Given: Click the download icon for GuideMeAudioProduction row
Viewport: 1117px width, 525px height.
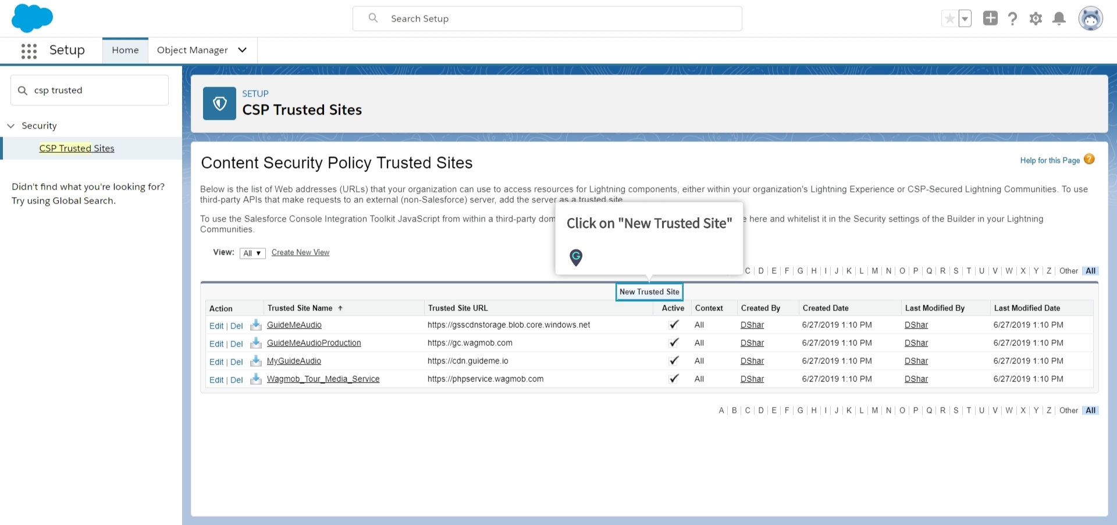Looking at the screenshot, I should (x=255, y=342).
